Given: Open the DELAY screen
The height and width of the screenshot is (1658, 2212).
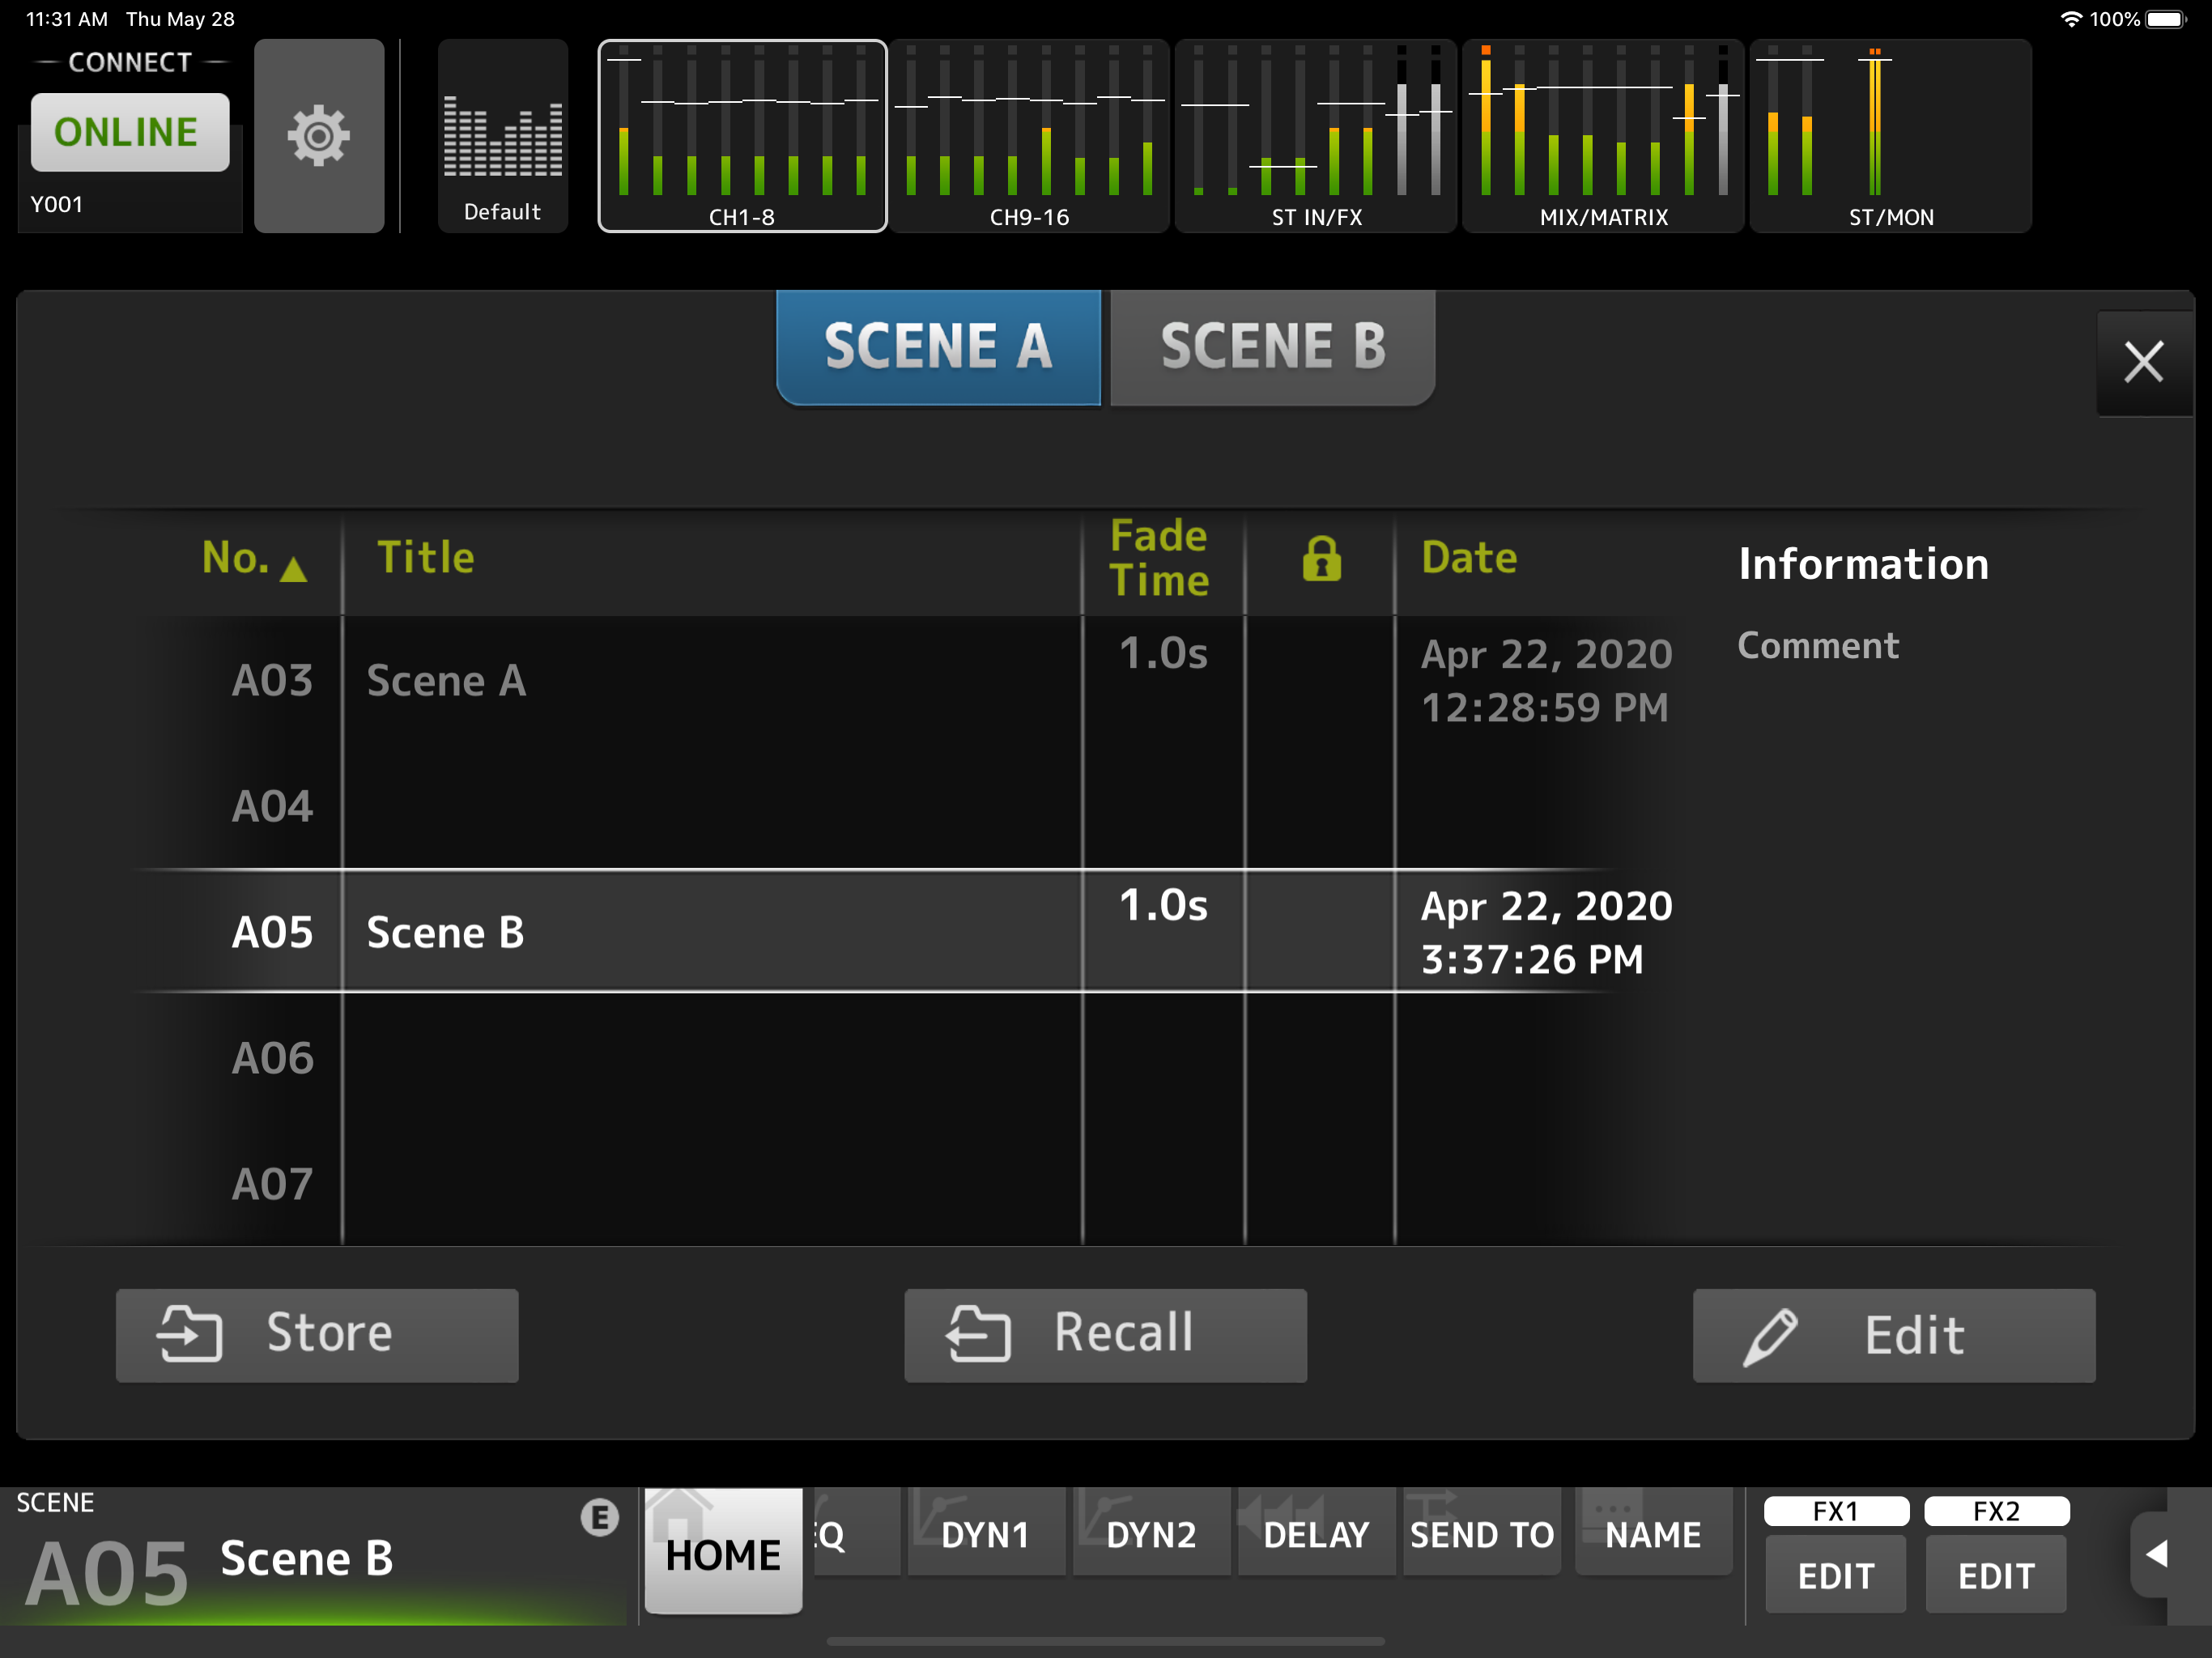Looking at the screenshot, I should point(1315,1534).
